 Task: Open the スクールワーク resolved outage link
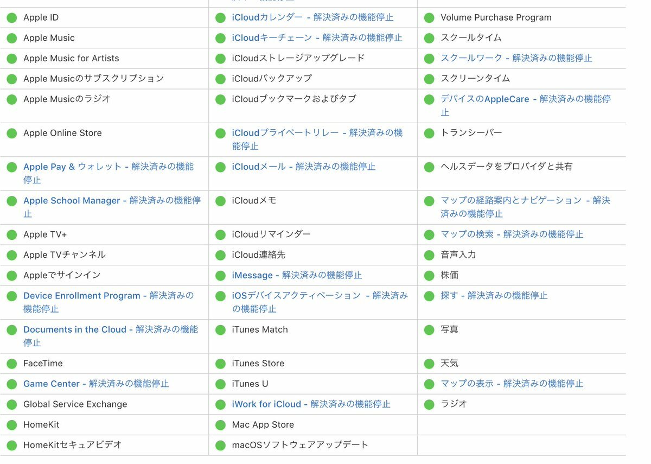tap(516, 58)
